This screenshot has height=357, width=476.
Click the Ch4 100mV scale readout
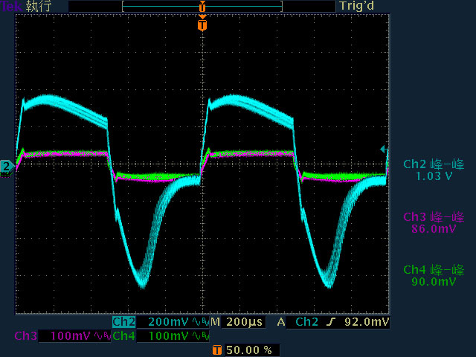(168, 336)
